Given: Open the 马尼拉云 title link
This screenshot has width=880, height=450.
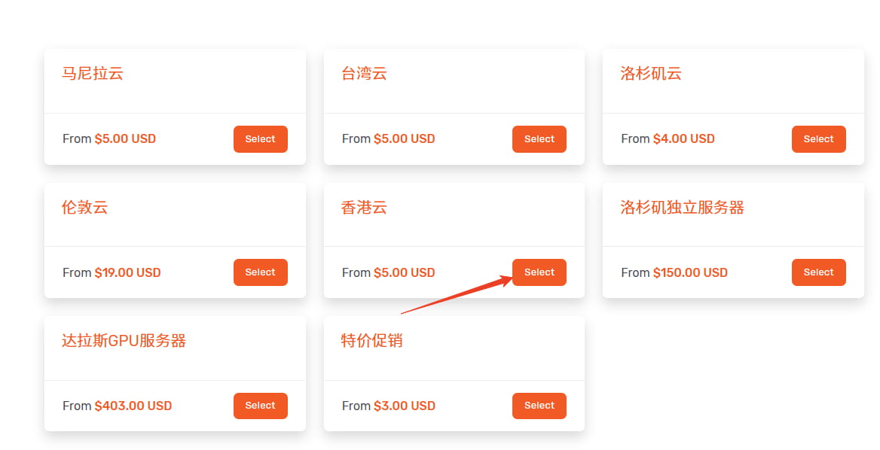Looking at the screenshot, I should [92, 74].
